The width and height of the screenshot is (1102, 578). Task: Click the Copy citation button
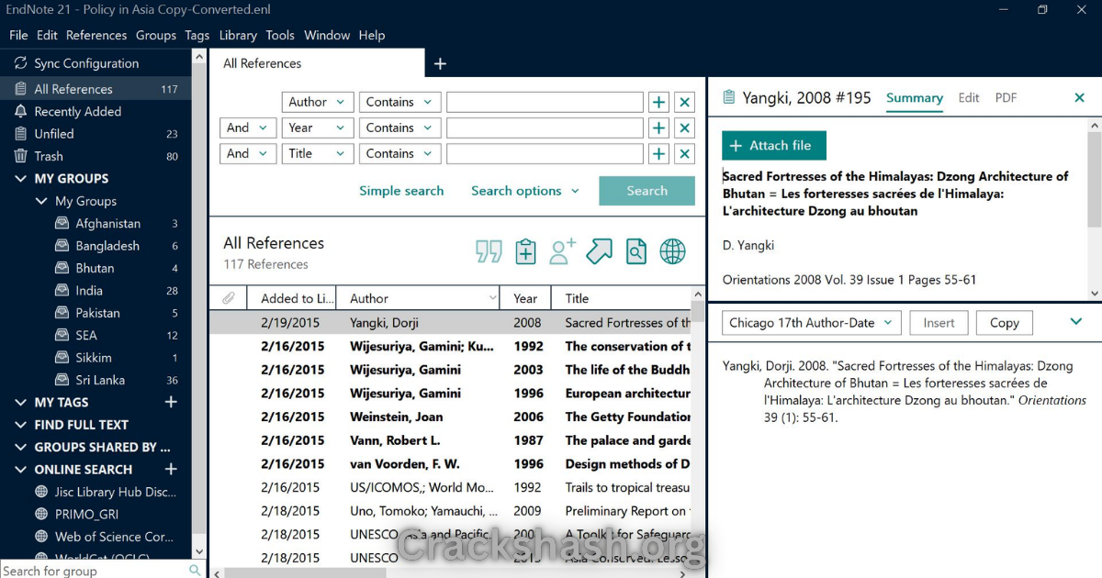pyautogui.click(x=1004, y=323)
